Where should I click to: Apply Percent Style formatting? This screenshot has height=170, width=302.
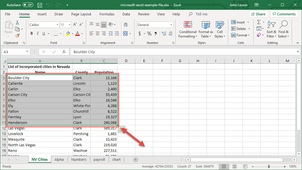click(x=149, y=34)
